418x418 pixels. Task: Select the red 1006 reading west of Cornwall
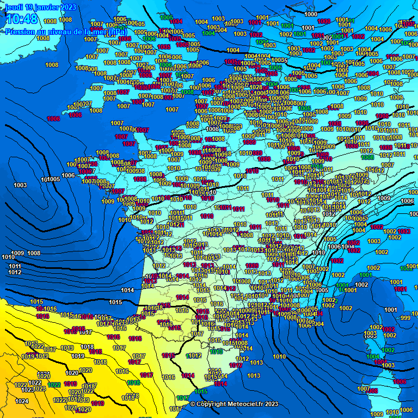pos(53,119)
